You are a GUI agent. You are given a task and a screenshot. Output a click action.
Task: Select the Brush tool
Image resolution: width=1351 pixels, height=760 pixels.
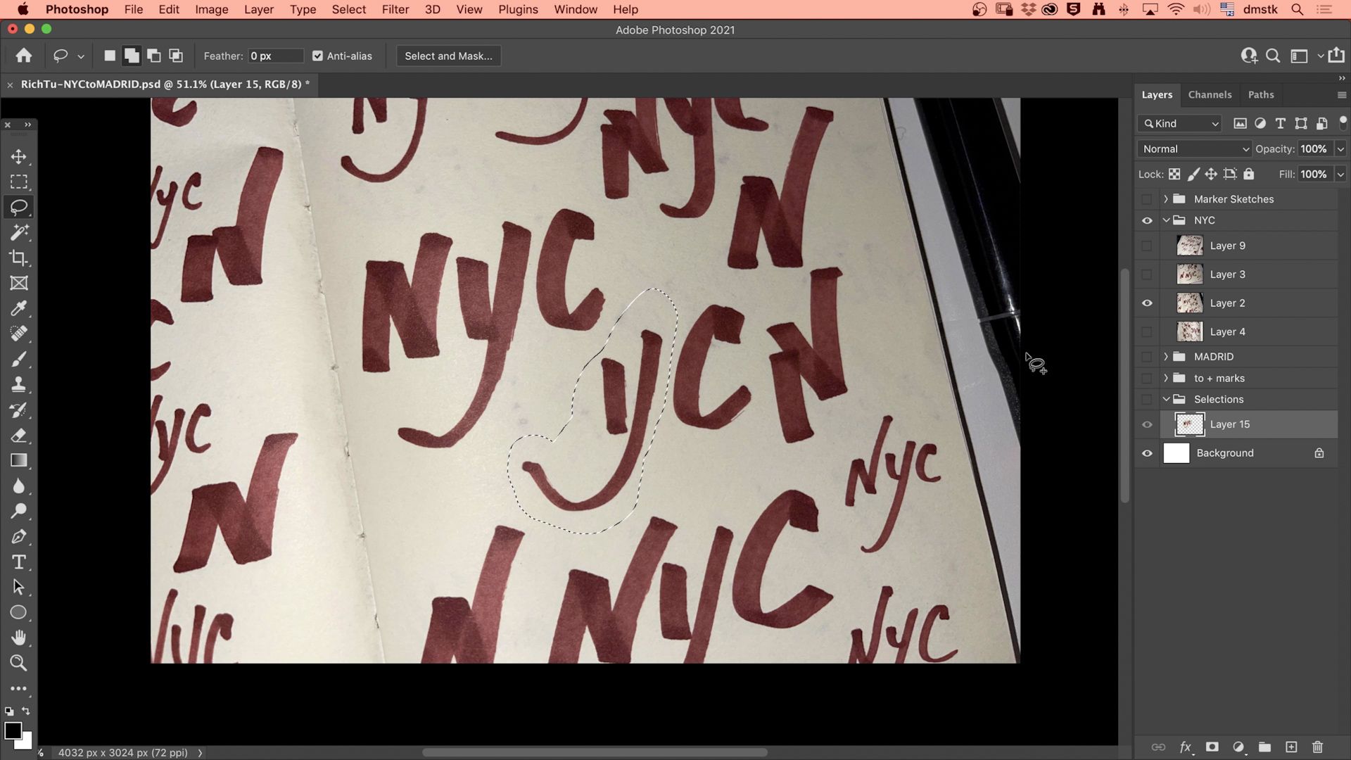19,359
